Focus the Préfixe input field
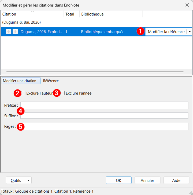This screenshot has width=193, height=195. pyautogui.click(x=104, y=105)
